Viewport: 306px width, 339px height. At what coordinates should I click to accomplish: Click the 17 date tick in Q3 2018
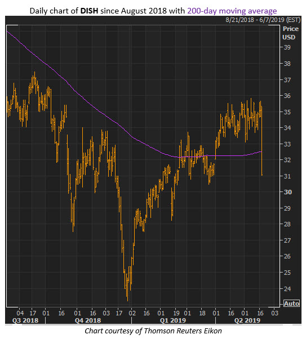pyautogui.click(x=33, y=313)
